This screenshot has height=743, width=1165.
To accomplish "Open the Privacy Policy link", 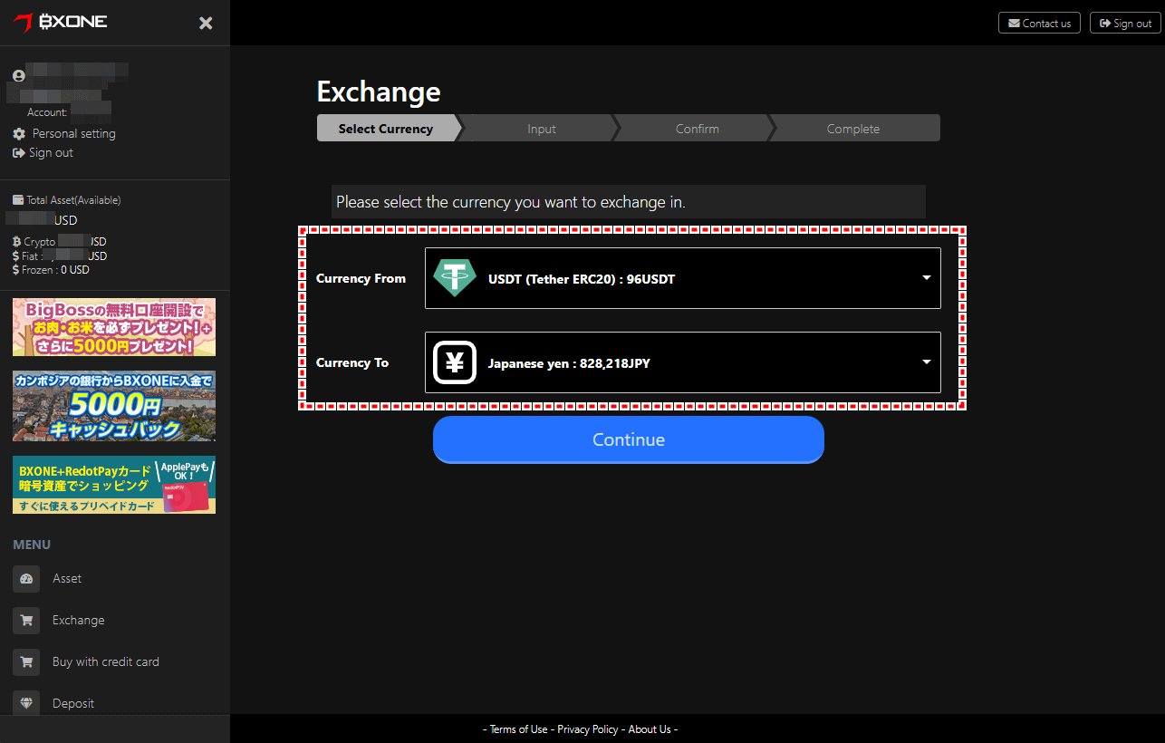I will (x=588, y=729).
